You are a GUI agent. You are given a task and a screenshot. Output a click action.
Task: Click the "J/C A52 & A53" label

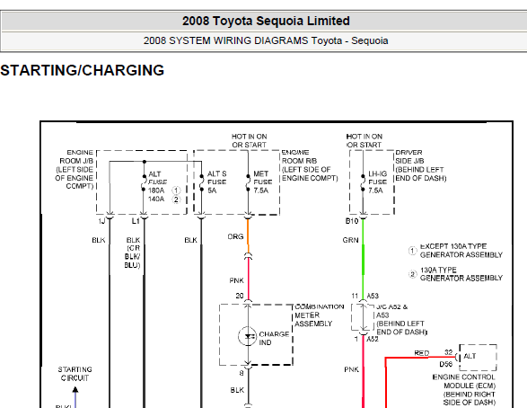point(401,319)
